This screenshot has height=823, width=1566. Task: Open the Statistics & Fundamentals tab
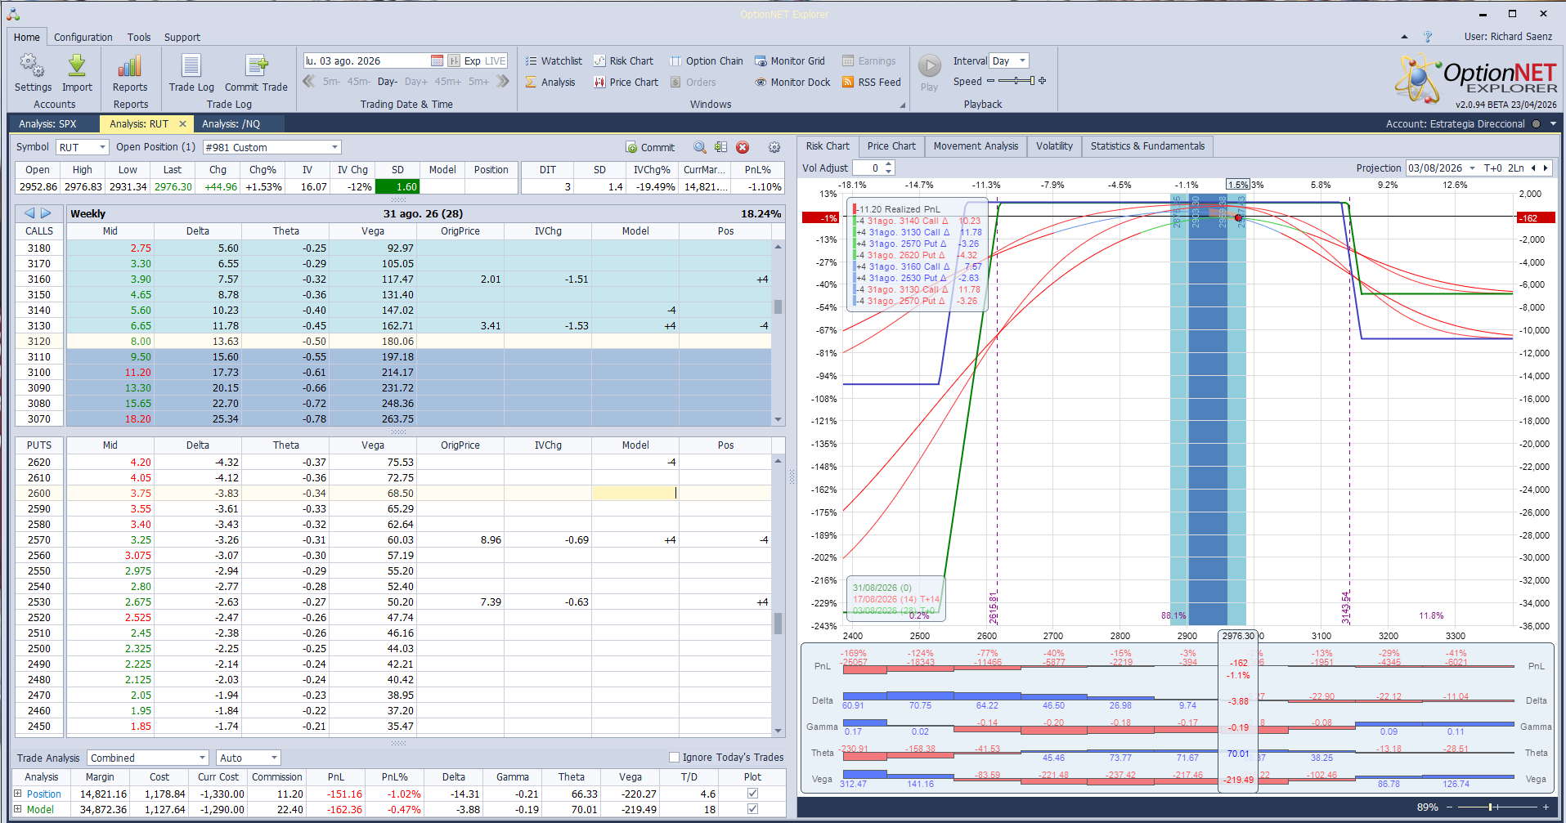tap(1147, 146)
